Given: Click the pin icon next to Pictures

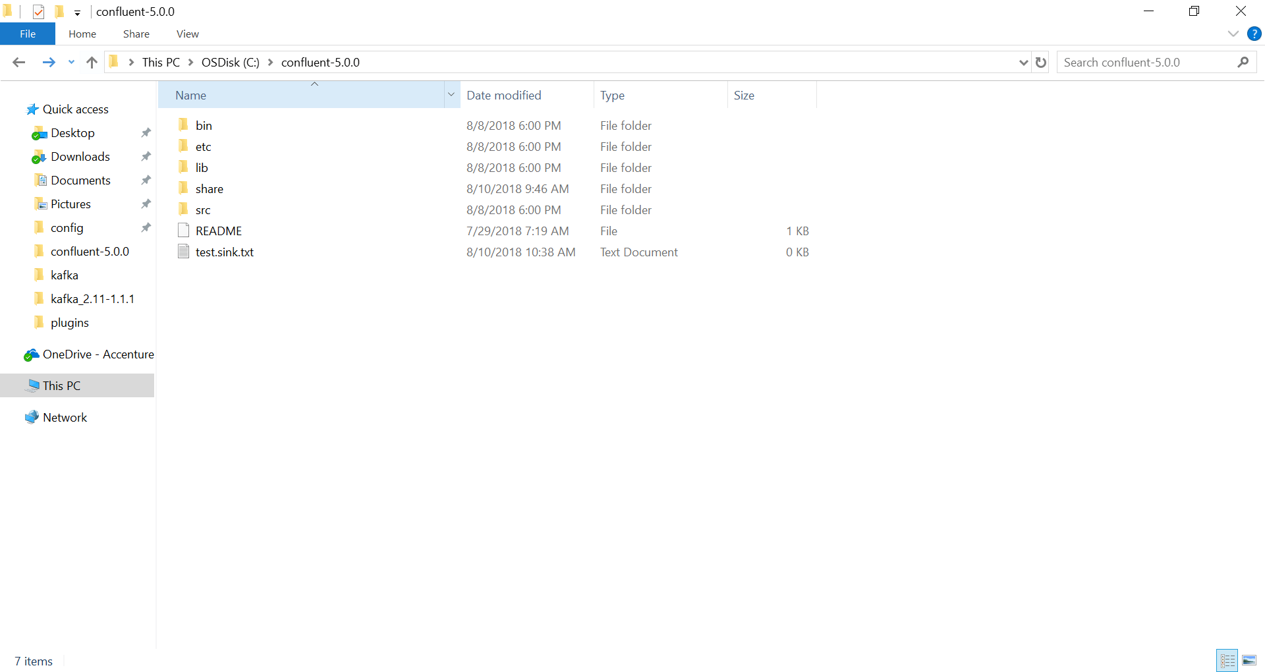Looking at the screenshot, I should point(146,204).
